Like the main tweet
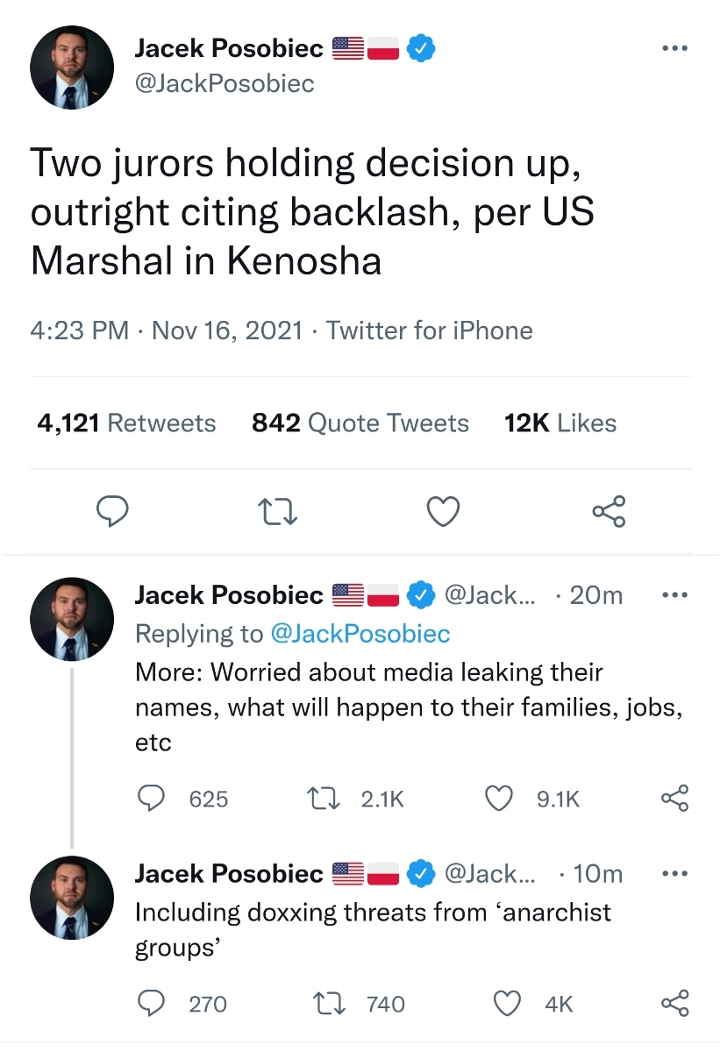Image resolution: width=720 pixels, height=1052 pixels. tap(443, 511)
